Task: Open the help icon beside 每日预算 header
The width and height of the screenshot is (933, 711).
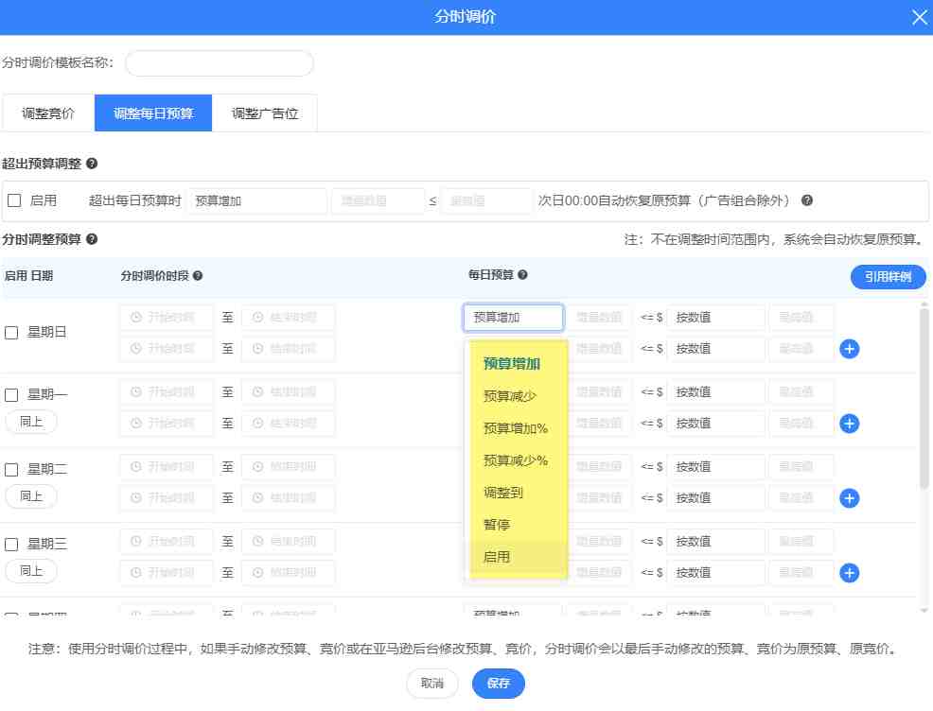Action: [522, 274]
